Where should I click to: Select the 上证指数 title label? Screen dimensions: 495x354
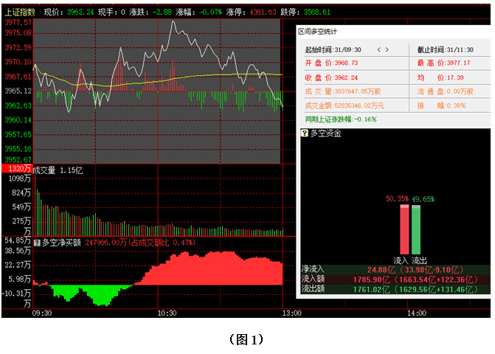point(19,13)
